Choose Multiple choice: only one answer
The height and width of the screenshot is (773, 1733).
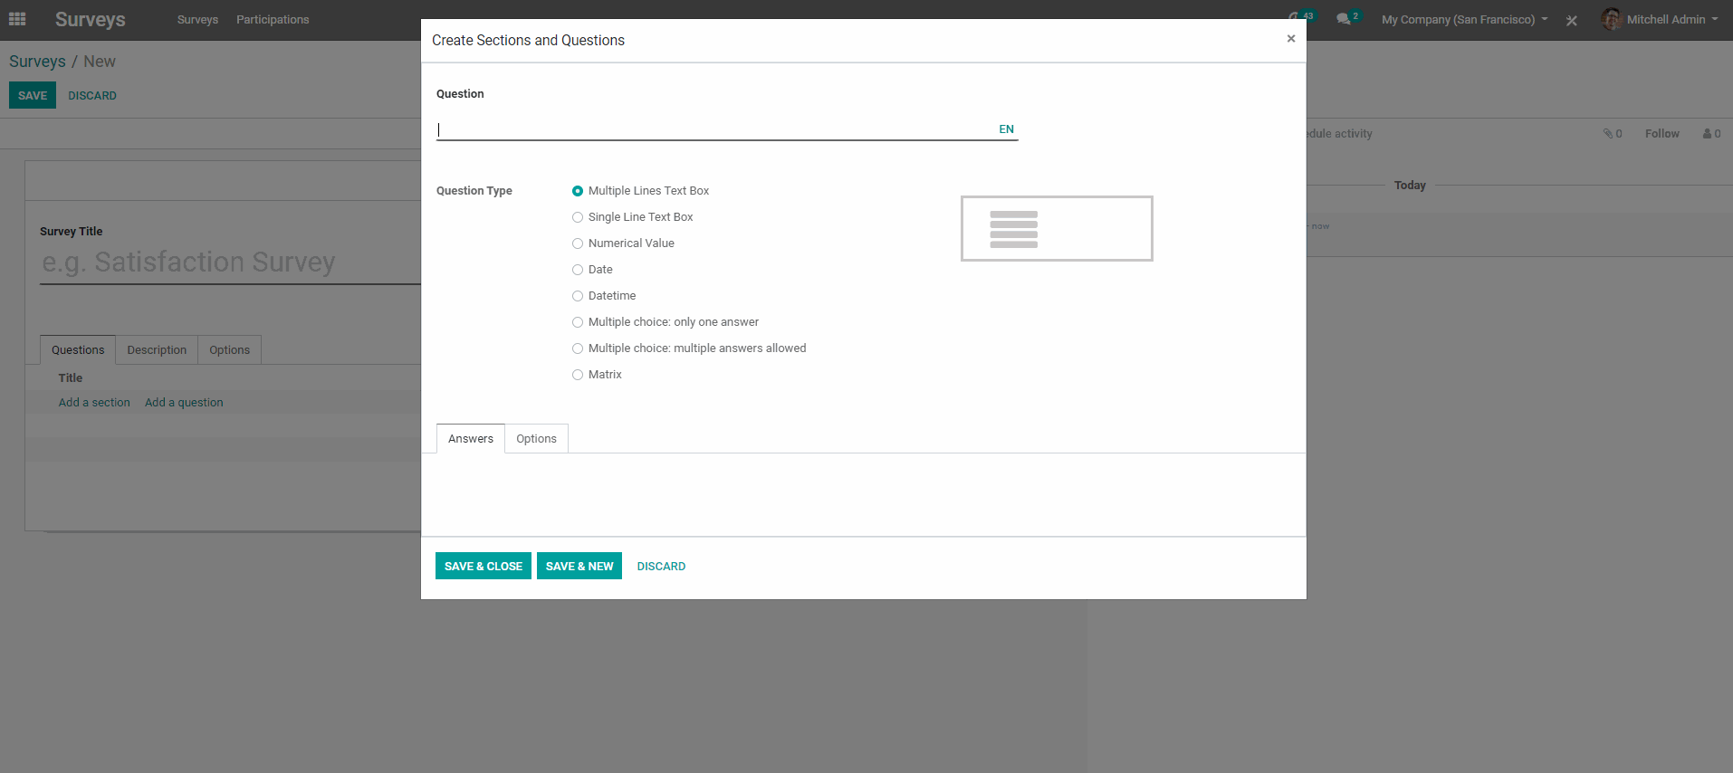pos(578,322)
